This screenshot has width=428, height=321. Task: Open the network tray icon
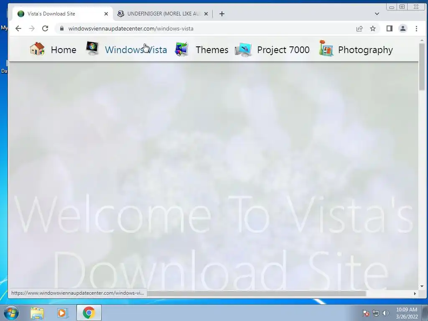tap(376, 313)
